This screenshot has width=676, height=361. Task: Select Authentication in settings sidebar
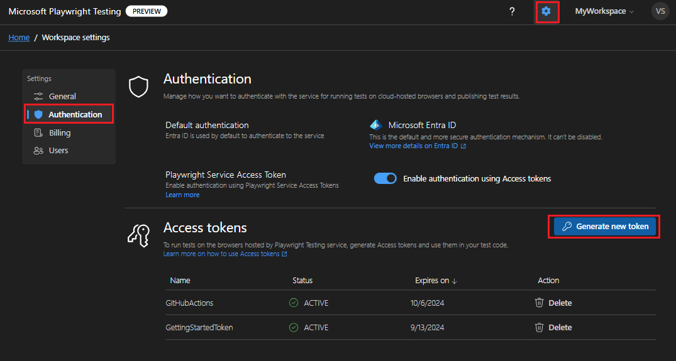coord(75,114)
